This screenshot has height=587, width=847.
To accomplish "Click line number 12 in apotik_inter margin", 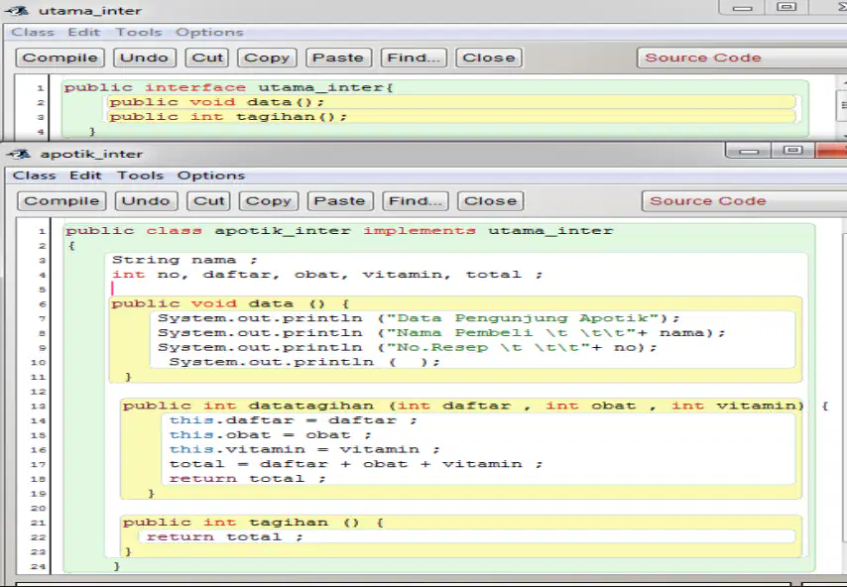I will [x=39, y=392].
